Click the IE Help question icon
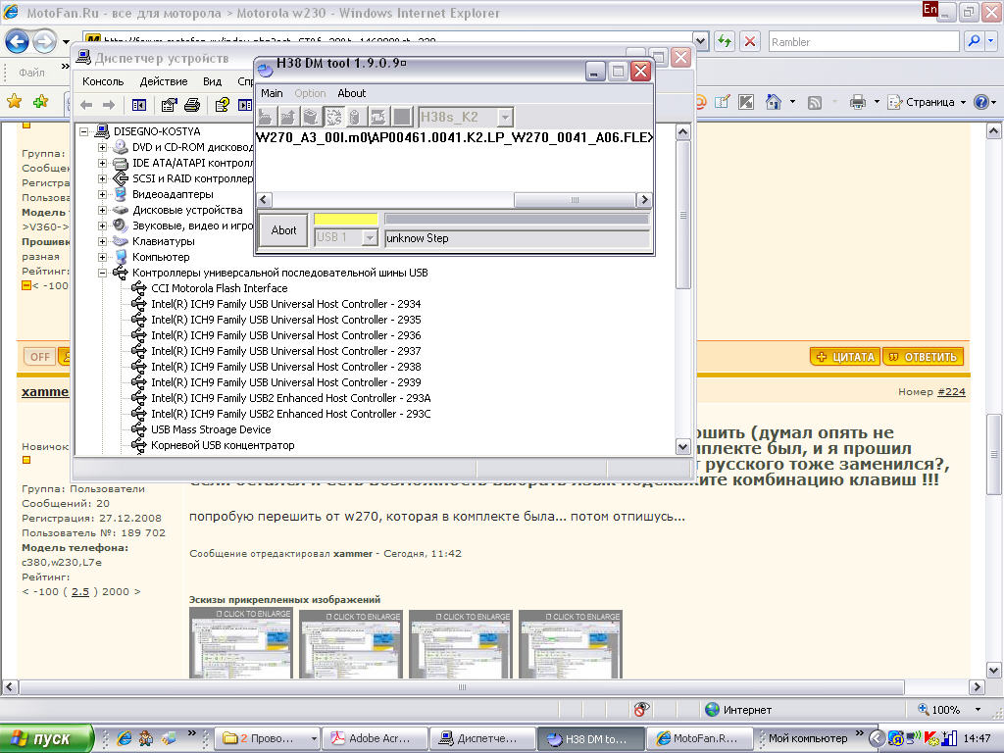Viewport: 1004px width, 753px height. click(x=980, y=102)
